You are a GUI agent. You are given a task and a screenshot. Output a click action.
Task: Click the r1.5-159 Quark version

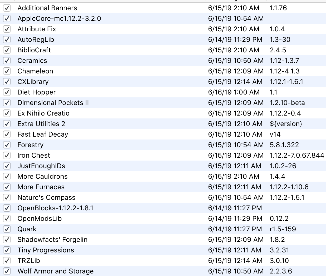[283, 229]
